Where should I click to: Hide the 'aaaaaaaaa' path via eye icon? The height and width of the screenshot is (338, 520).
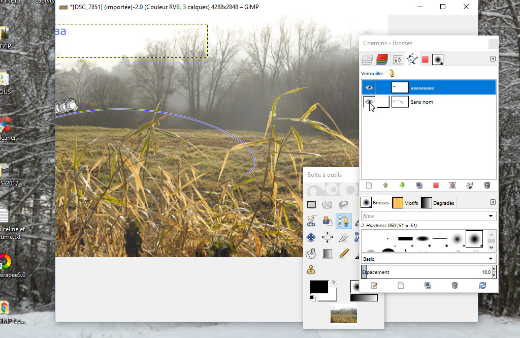369,88
